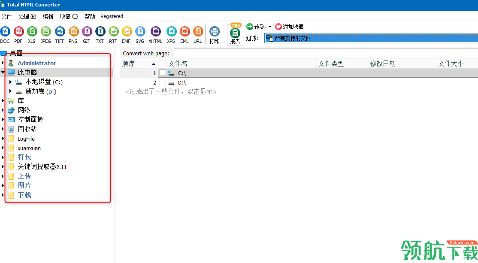The width and height of the screenshot is (478, 263).
Task: Select the D:\ row in list
Action: (x=299, y=83)
